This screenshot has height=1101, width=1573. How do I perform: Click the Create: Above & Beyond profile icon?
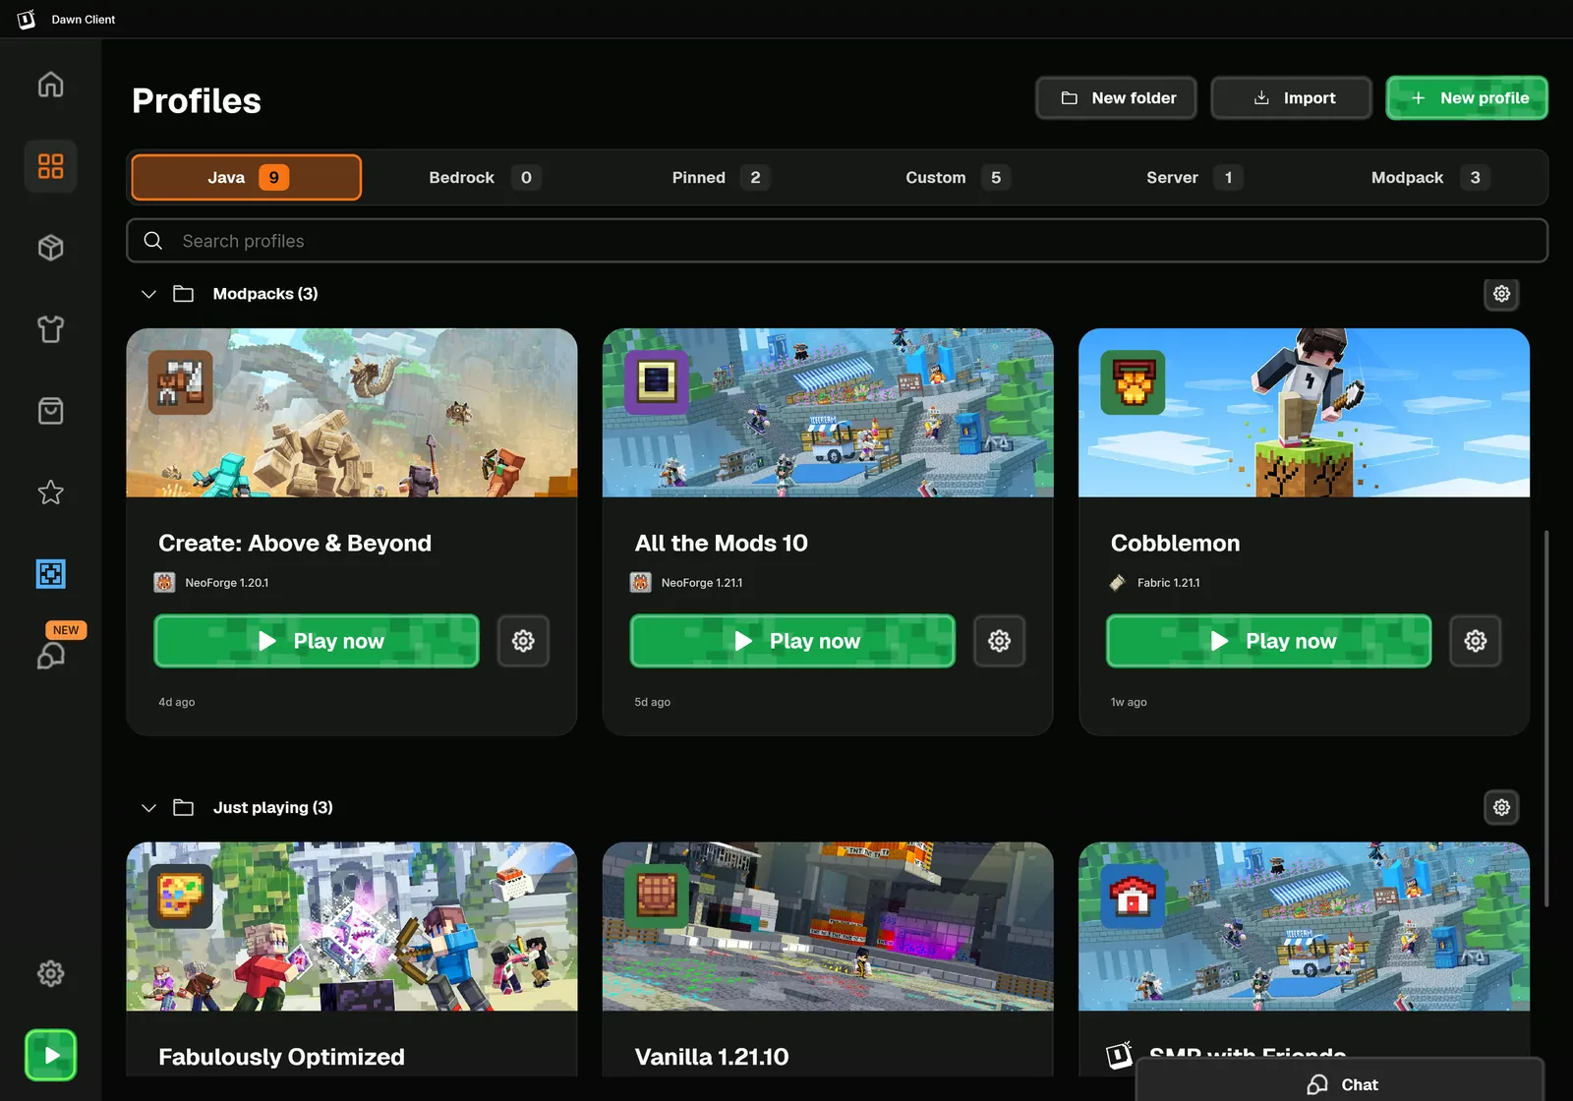coord(181,382)
